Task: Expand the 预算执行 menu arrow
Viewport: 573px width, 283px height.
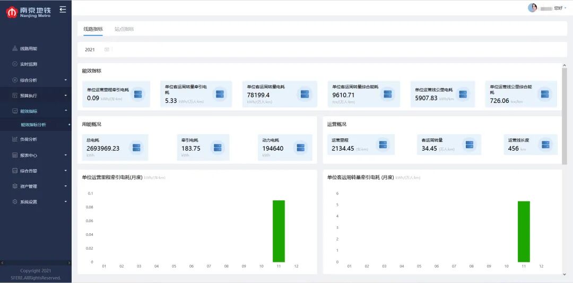Action: (66, 96)
